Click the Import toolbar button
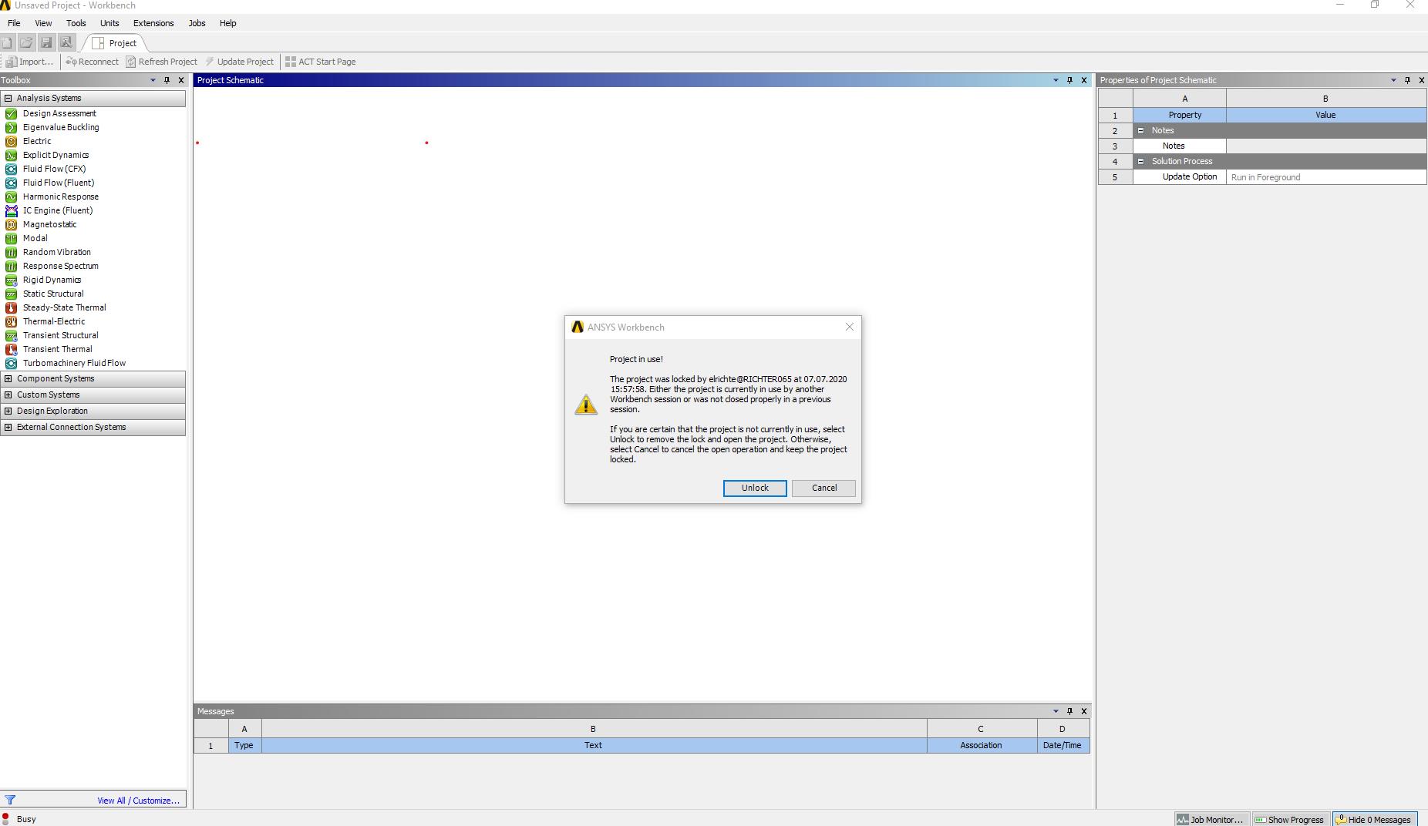This screenshot has height=826, width=1428. pyautogui.click(x=30, y=62)
